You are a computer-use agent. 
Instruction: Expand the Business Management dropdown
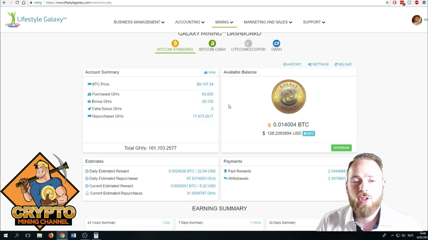139,22
